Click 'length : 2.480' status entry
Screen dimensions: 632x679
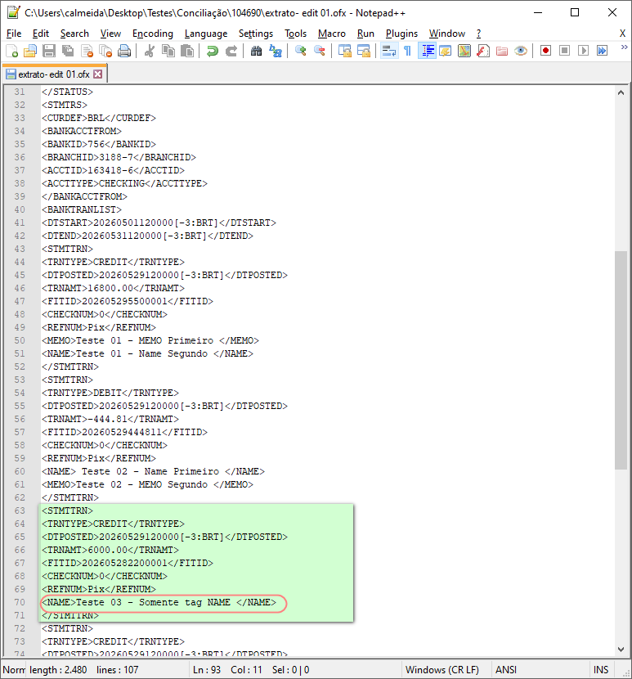click(58, 669)
